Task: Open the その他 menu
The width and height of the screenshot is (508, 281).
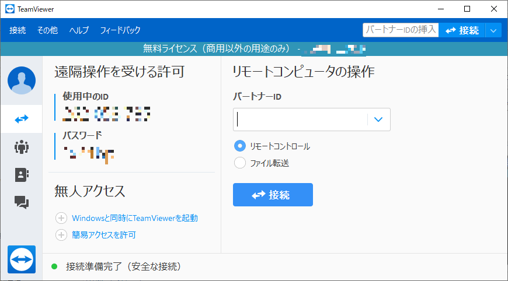Action: coord(47,30)
